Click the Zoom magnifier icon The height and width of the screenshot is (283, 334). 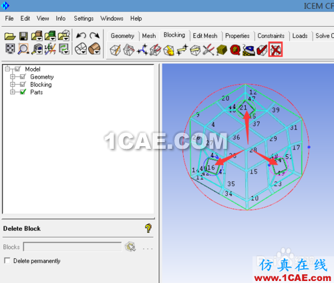(x=23, y=49)
